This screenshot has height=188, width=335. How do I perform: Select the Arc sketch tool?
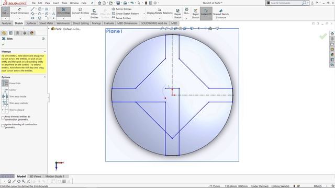(x=40, y=14)
